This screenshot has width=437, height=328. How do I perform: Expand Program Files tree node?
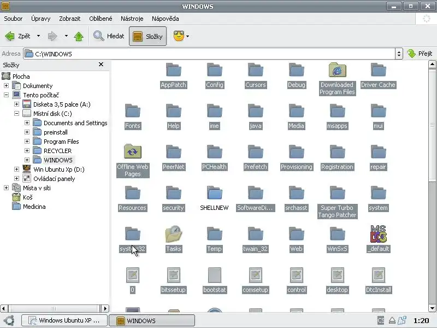click(27, 142)
